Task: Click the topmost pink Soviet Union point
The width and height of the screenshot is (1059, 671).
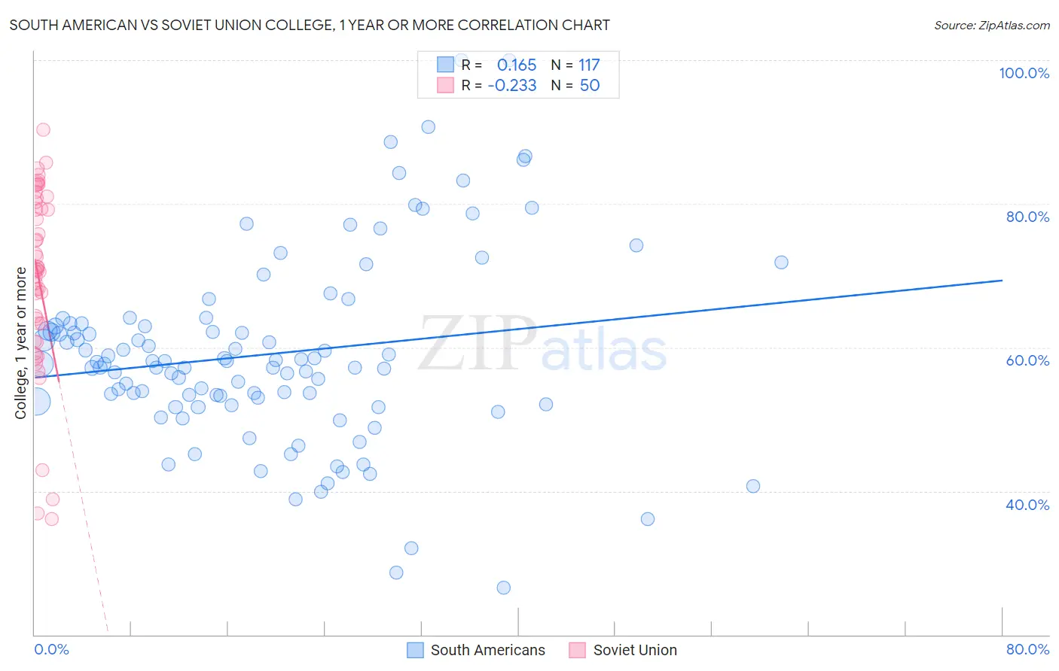Action: (43, 129)
